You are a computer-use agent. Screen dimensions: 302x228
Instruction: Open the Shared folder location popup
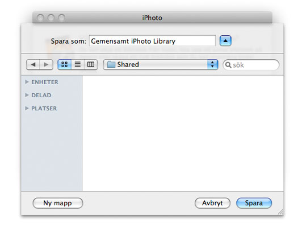161,64
